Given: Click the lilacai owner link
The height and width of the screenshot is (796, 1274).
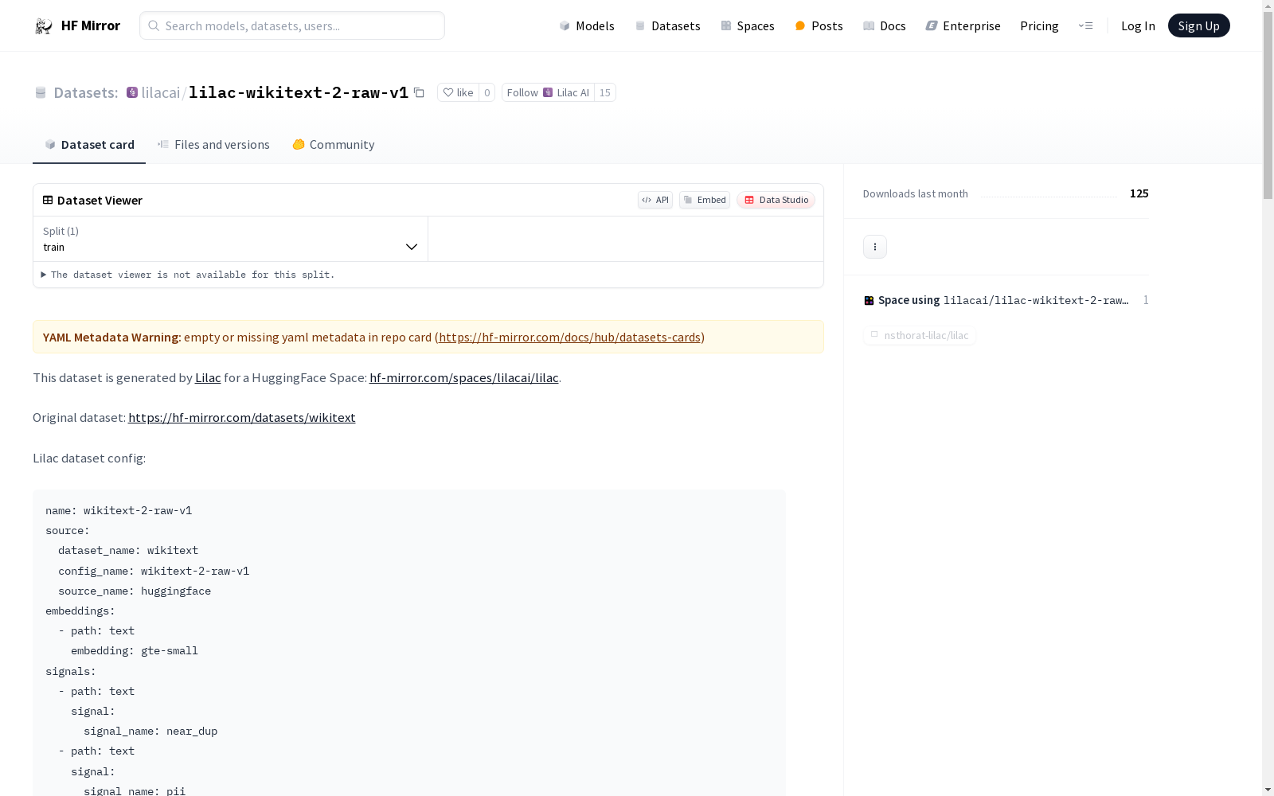Looking at the screenshot, I should (161, 92).
